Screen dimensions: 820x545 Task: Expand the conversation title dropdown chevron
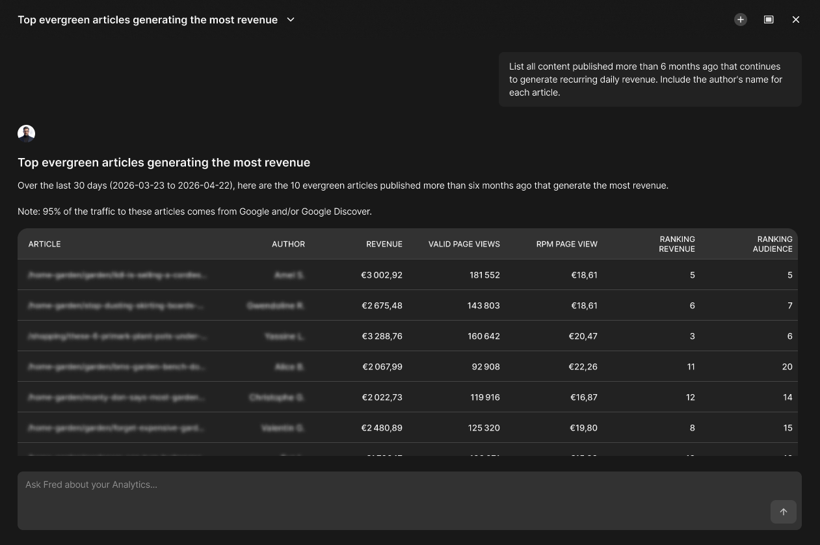pyautogui.click(x=291, y=20)
